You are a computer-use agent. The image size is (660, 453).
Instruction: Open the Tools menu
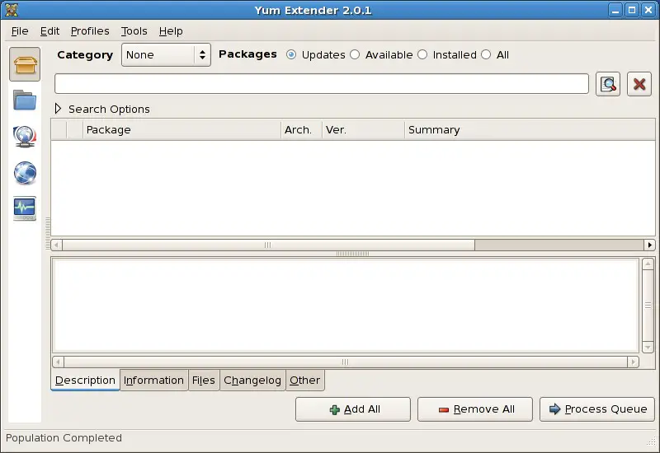coord(134,31)
